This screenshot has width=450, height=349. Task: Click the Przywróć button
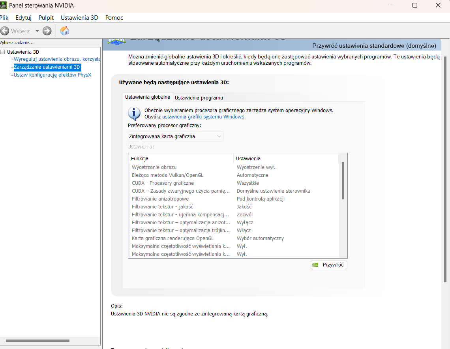(x=329, y=265)
